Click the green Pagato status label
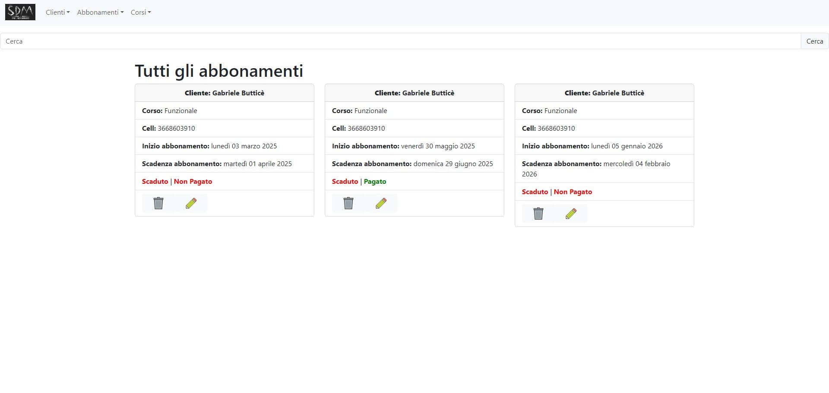Screen dimensions: 829x393 point(375,182)
